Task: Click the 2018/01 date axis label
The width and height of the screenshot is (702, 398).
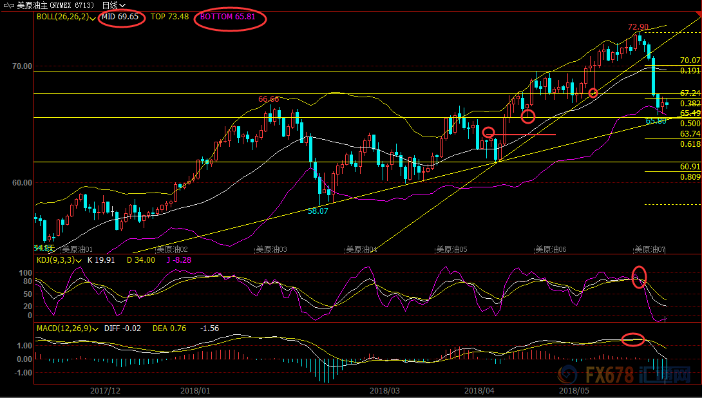Action: click(195, 391)
